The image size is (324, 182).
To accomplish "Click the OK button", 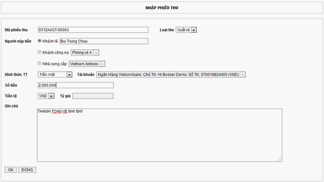I will pyautogui.click(x=11, y=170).
